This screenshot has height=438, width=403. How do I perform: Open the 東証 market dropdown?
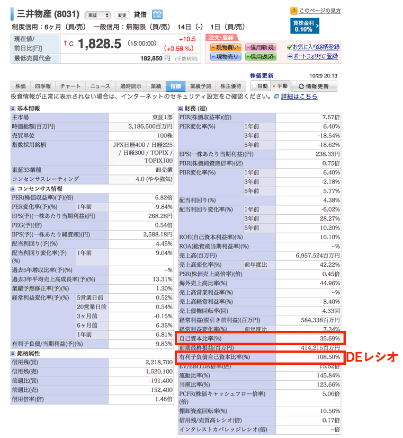point(97,15)
